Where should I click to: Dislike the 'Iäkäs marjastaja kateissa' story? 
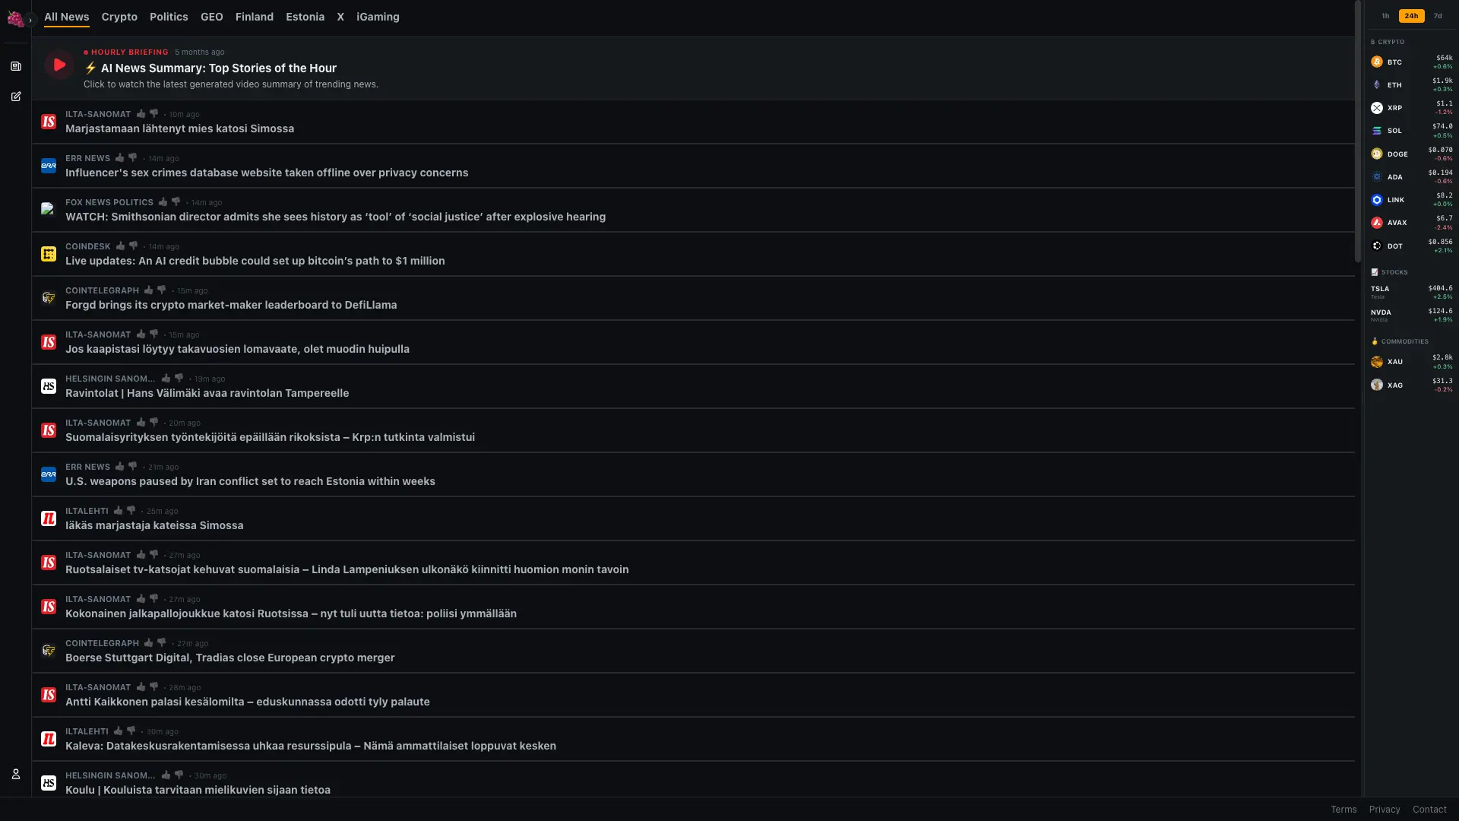pyautogui.click(x=131, y=511)
